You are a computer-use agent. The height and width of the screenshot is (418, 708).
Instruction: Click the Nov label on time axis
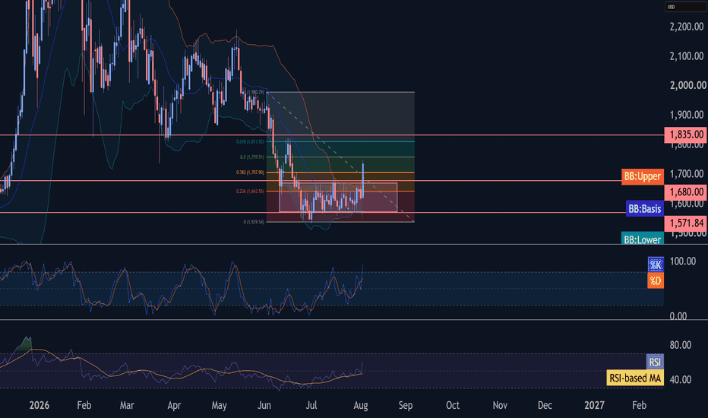(499, 405)
